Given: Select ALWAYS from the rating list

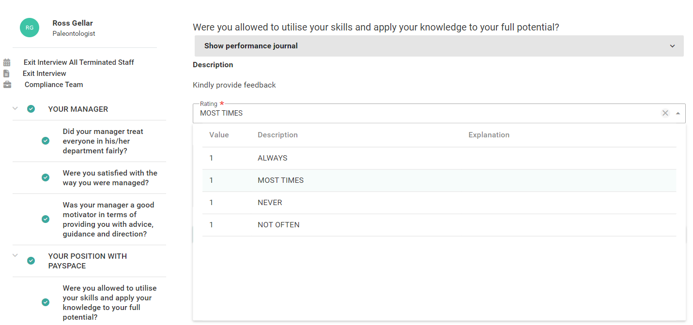Looking at the screenshot, I should pos(273,158).
